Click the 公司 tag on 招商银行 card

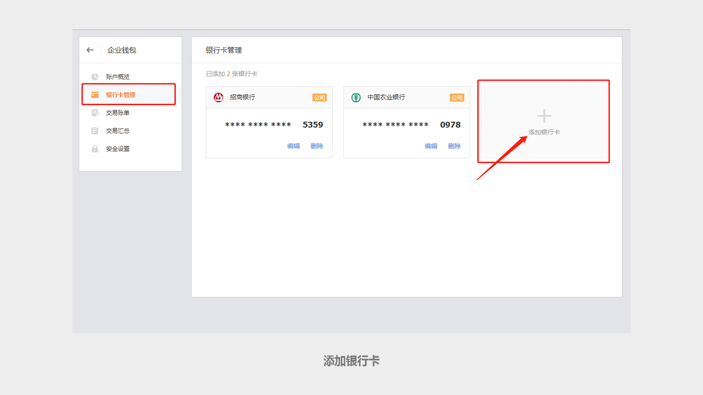(319, 97)
